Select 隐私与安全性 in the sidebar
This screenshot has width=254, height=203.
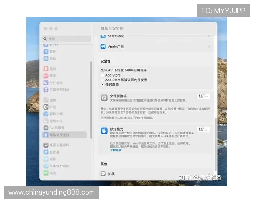coord(64,134)
